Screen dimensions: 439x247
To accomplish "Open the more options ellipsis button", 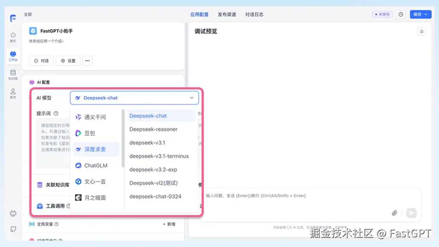I will [x=87, y=61].
